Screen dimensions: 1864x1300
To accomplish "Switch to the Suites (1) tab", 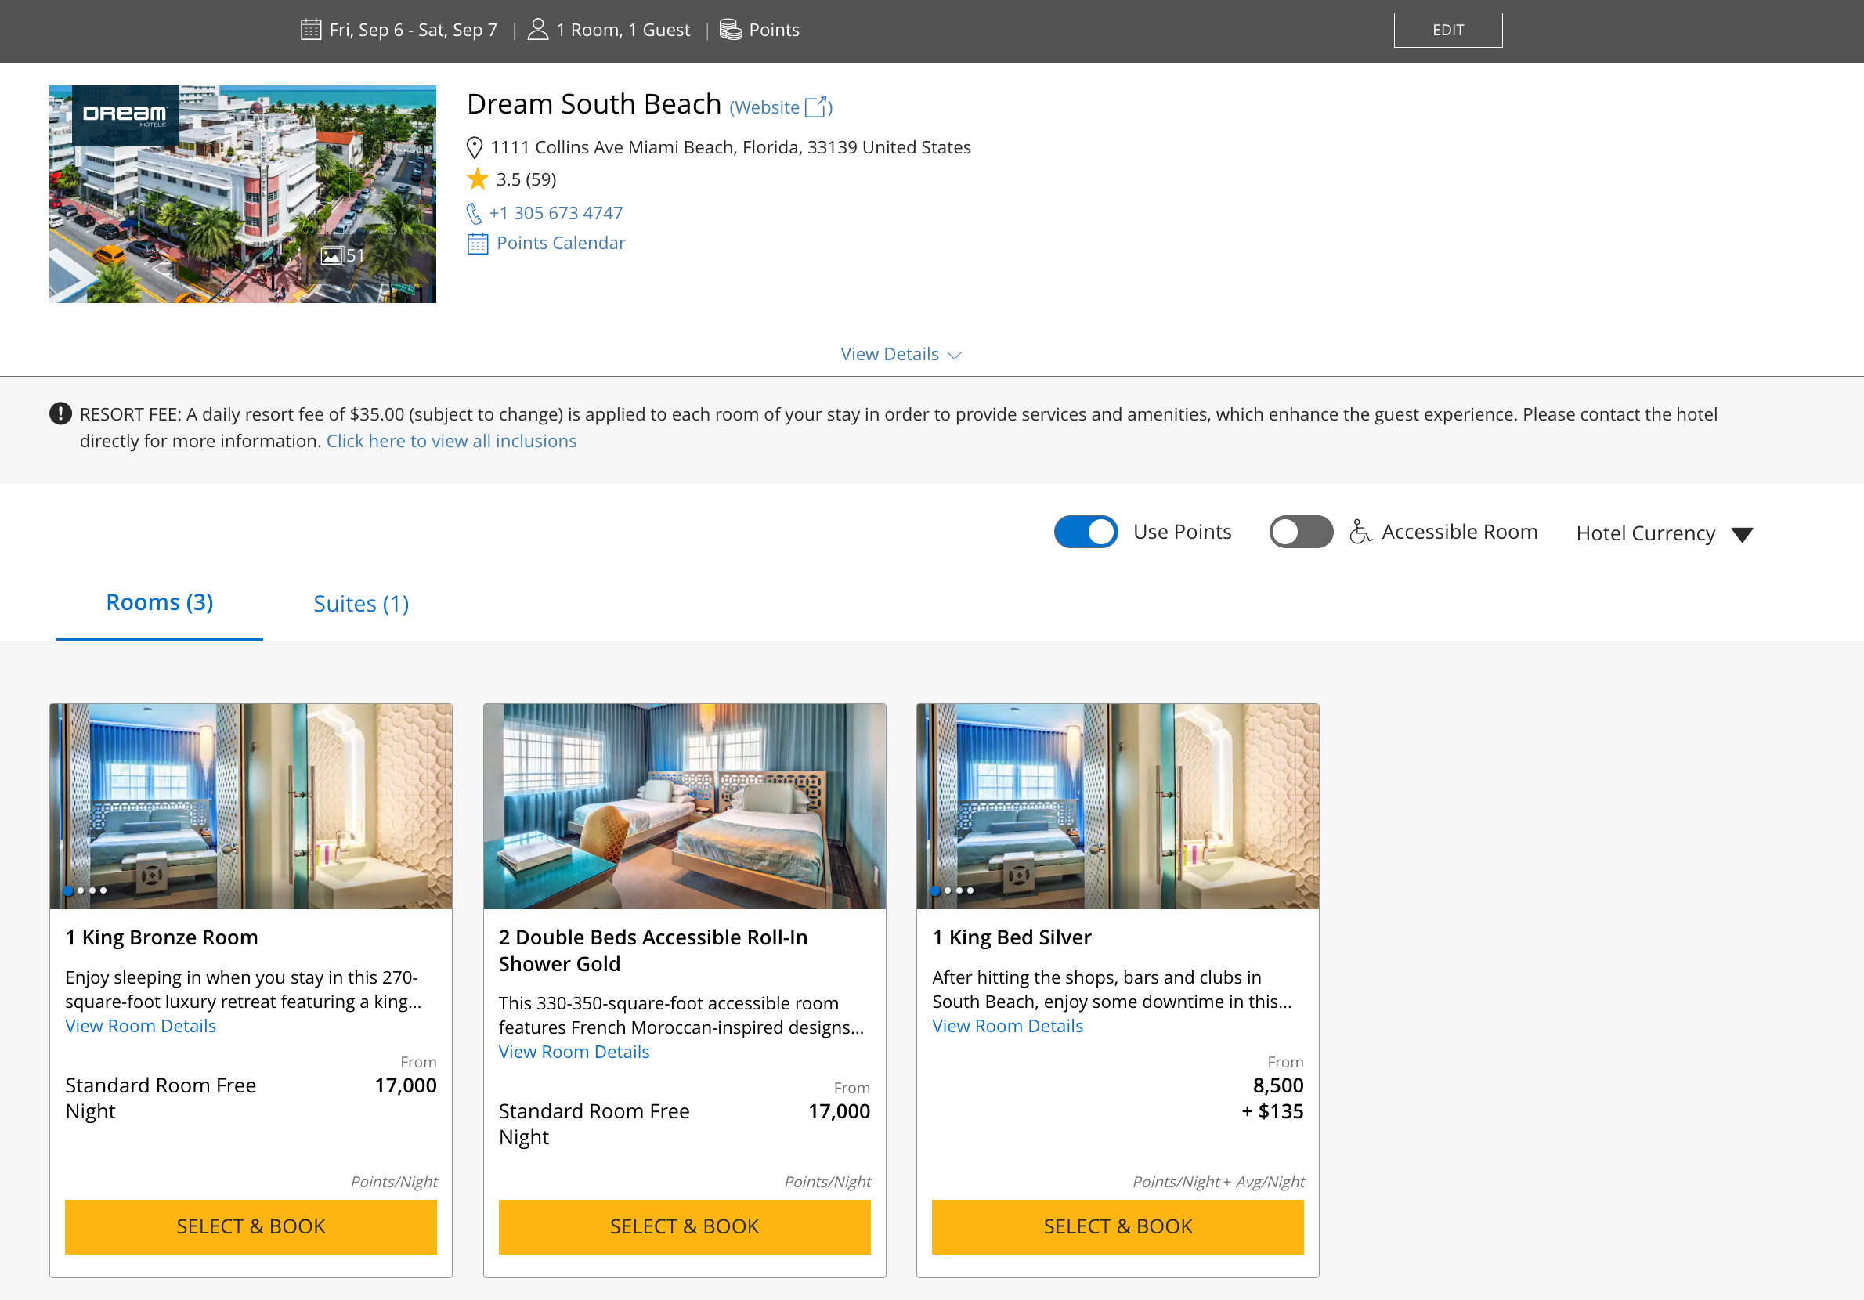I will (360, 604).
